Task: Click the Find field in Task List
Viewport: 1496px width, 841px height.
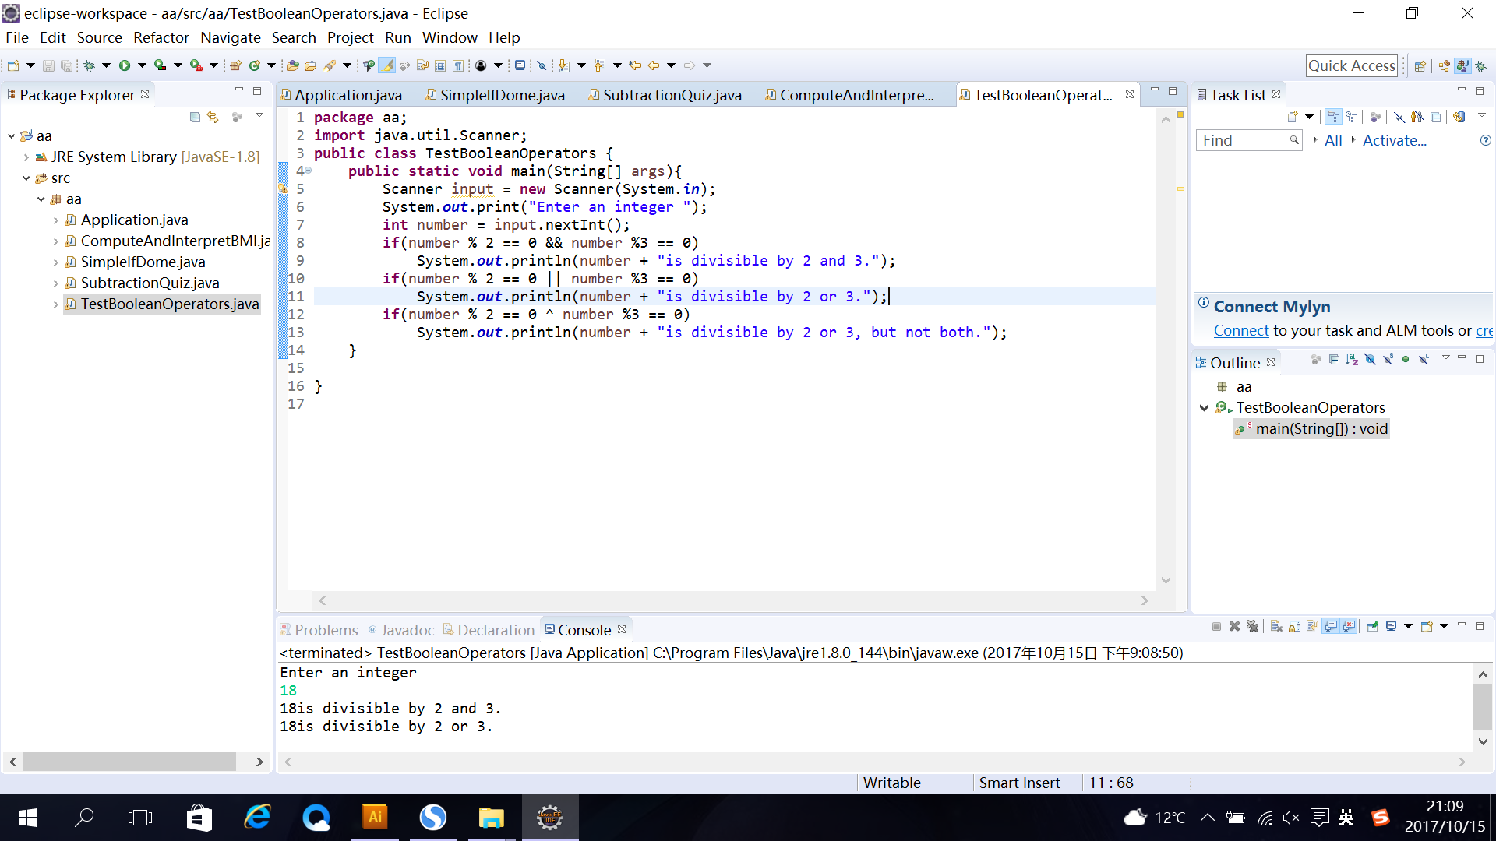Action: click(1248, 141)
